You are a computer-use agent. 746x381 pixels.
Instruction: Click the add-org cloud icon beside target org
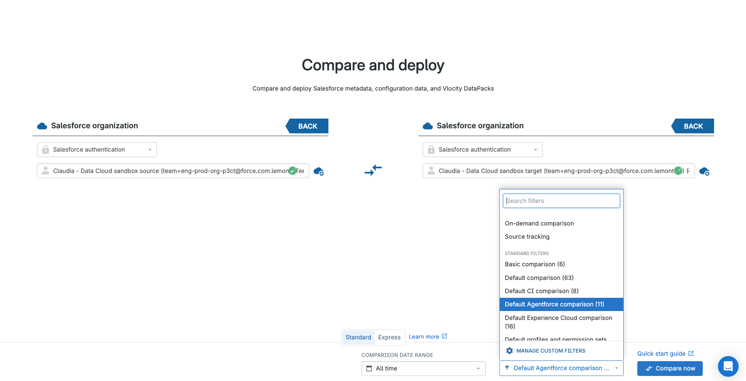click(704, 171)
